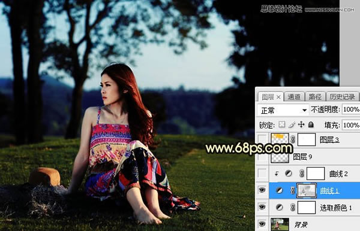Click the 选取颜色 1 adjustment icon

(x=279, y=208)
